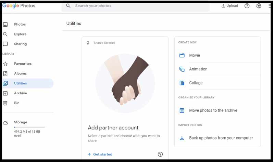Click the archive box icon beside Move photos
The height and width of the screenshot is (162, 274).
pyautogui.click(x=182, y=110)
